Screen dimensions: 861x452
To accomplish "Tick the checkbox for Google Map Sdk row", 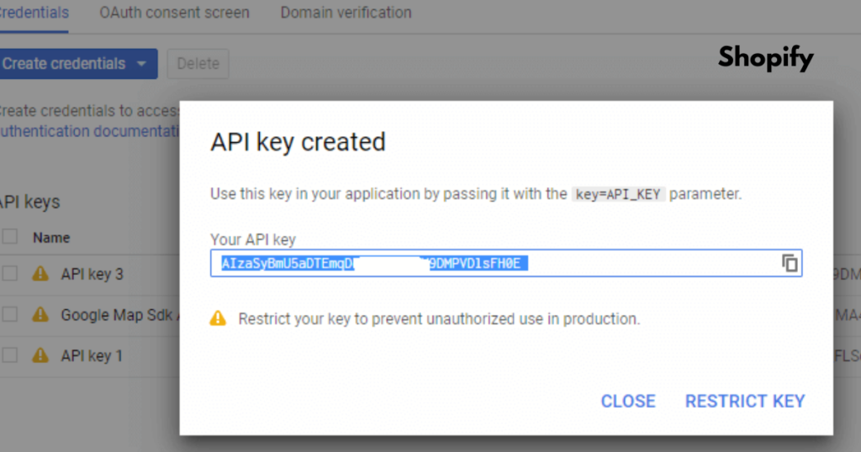I will tap(9, 314).
